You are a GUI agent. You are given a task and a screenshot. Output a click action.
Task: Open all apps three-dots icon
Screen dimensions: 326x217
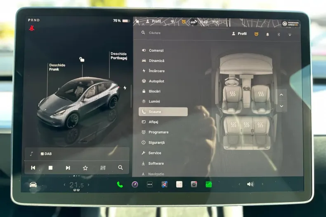[x=150, y=184]
